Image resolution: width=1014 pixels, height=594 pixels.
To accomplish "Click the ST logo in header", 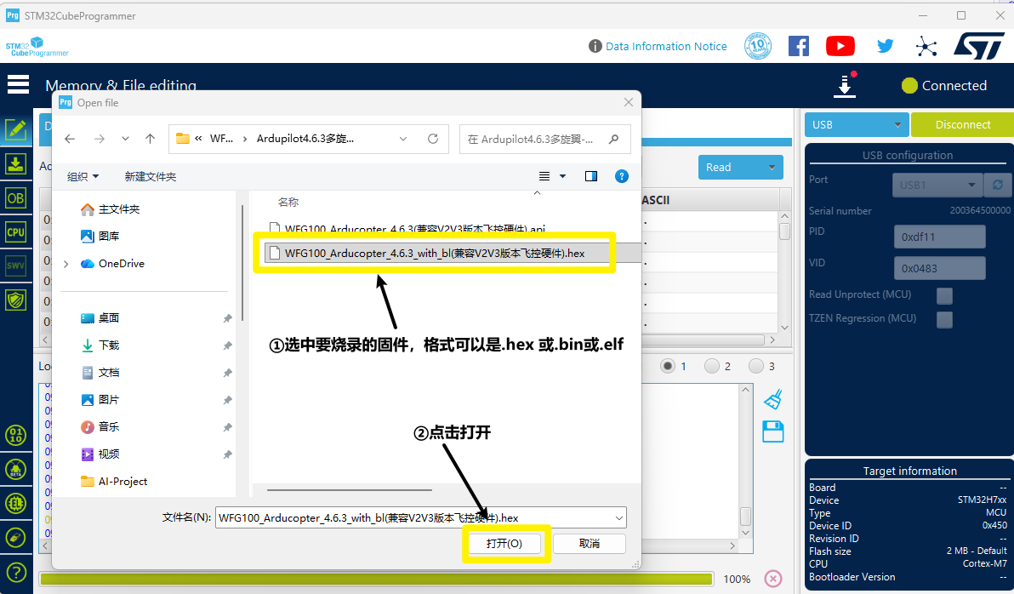I will [x=979, y=46].
